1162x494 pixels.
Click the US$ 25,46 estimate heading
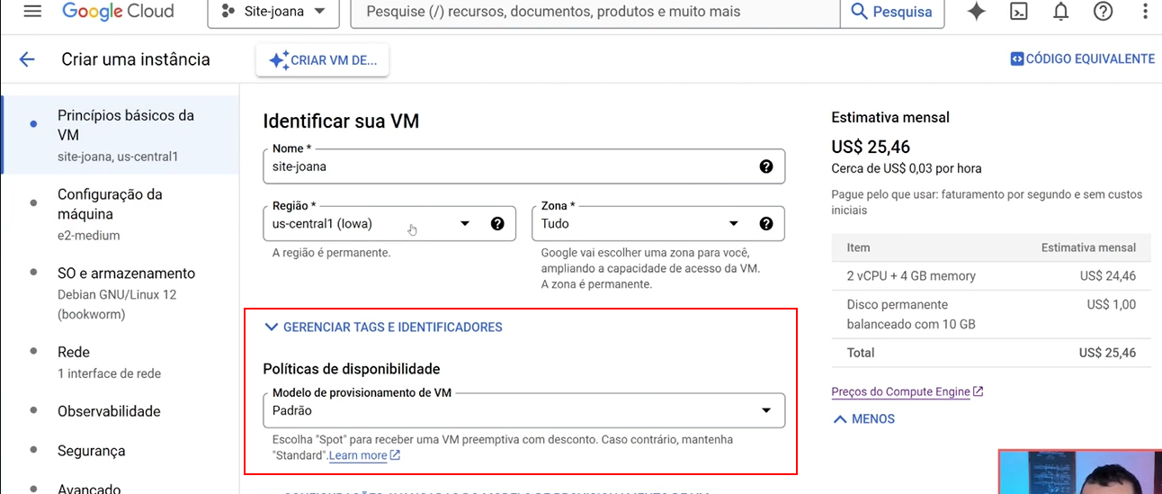coord(871,147)
